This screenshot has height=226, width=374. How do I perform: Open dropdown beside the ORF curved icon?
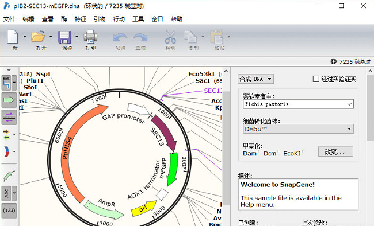coord(14,151)
